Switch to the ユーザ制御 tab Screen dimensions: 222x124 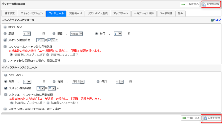[166, 14]
